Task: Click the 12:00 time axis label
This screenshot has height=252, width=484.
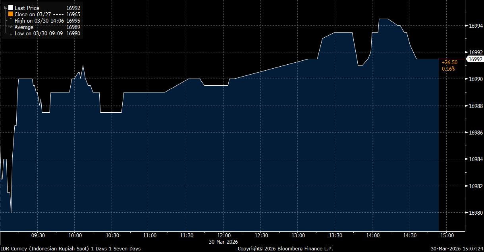Action: pyautogui.click(x=224, y=235)
